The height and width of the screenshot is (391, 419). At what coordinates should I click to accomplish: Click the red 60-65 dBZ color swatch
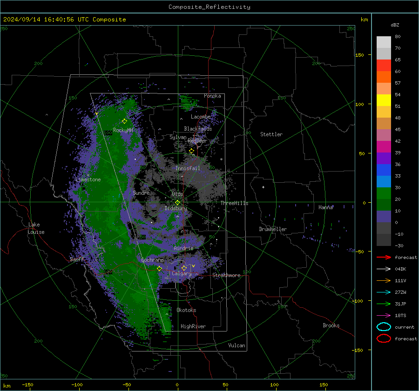(384, 66)
